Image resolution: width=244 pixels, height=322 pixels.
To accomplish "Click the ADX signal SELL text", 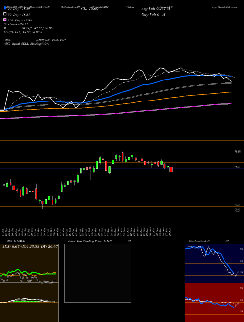I will [26, 44].
